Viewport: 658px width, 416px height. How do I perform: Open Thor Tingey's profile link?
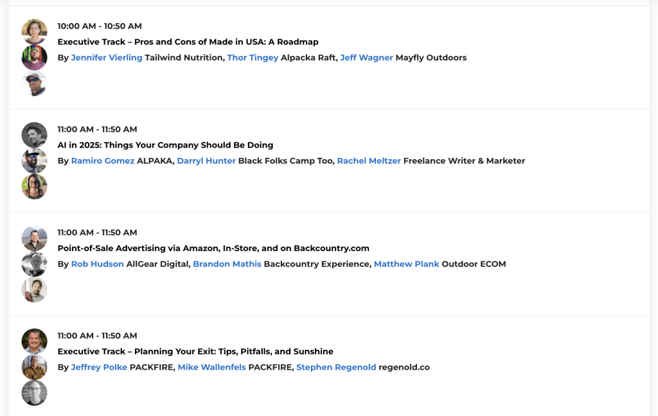pos(253,58)
